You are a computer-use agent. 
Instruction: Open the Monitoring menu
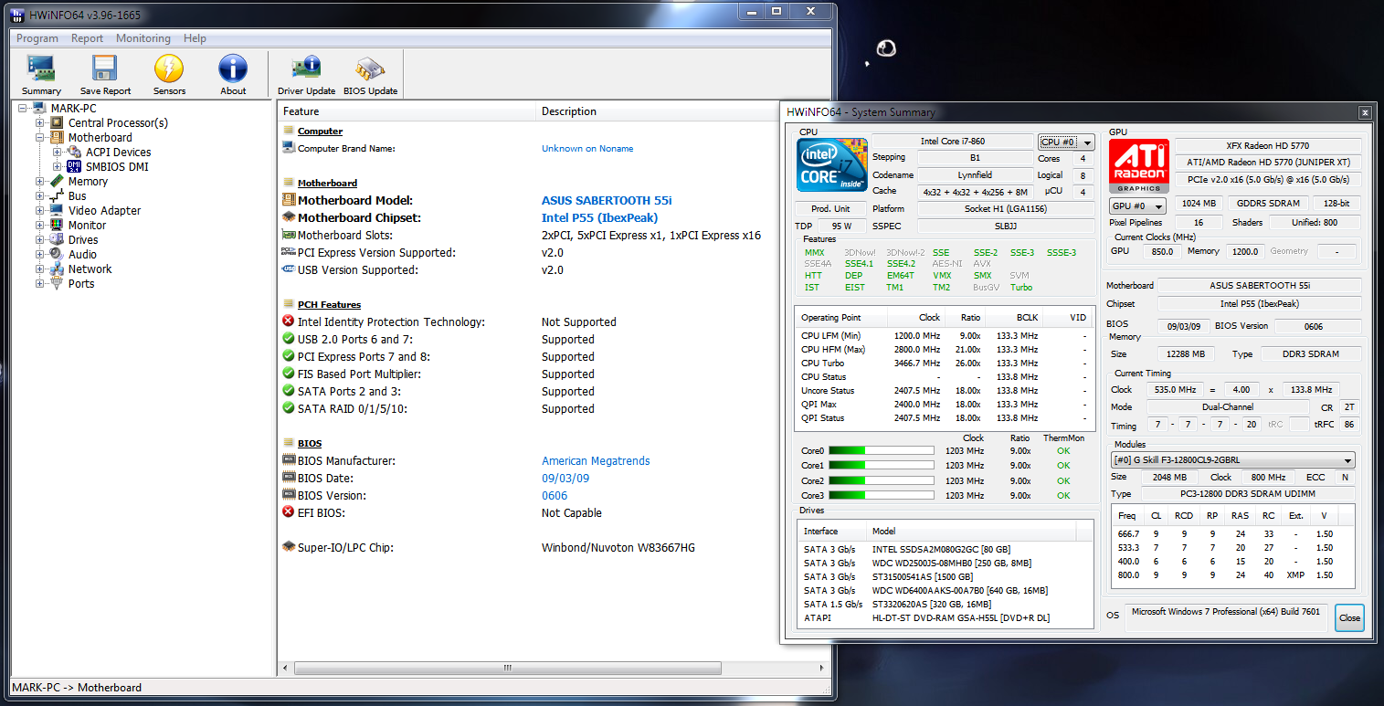click(143, 38)
